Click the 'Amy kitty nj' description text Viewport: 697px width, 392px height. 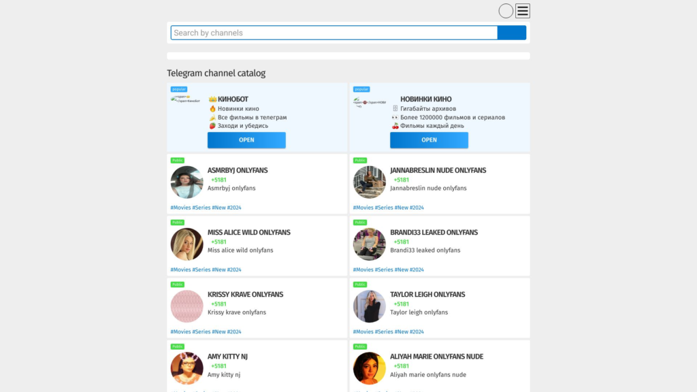(x=224, y=375)
